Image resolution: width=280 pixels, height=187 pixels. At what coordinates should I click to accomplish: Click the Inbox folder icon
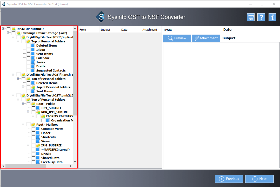33,50
